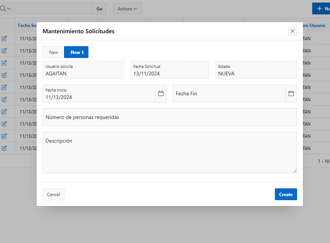
Task: Switch to the New tab
Action: [53, 52]
